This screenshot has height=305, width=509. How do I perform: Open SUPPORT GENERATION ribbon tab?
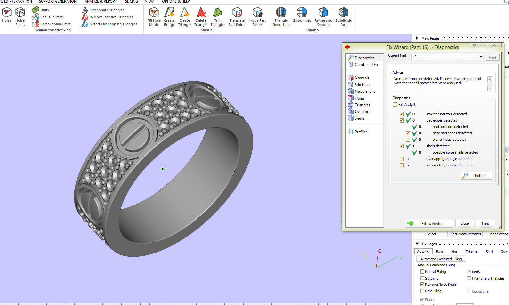58,2
